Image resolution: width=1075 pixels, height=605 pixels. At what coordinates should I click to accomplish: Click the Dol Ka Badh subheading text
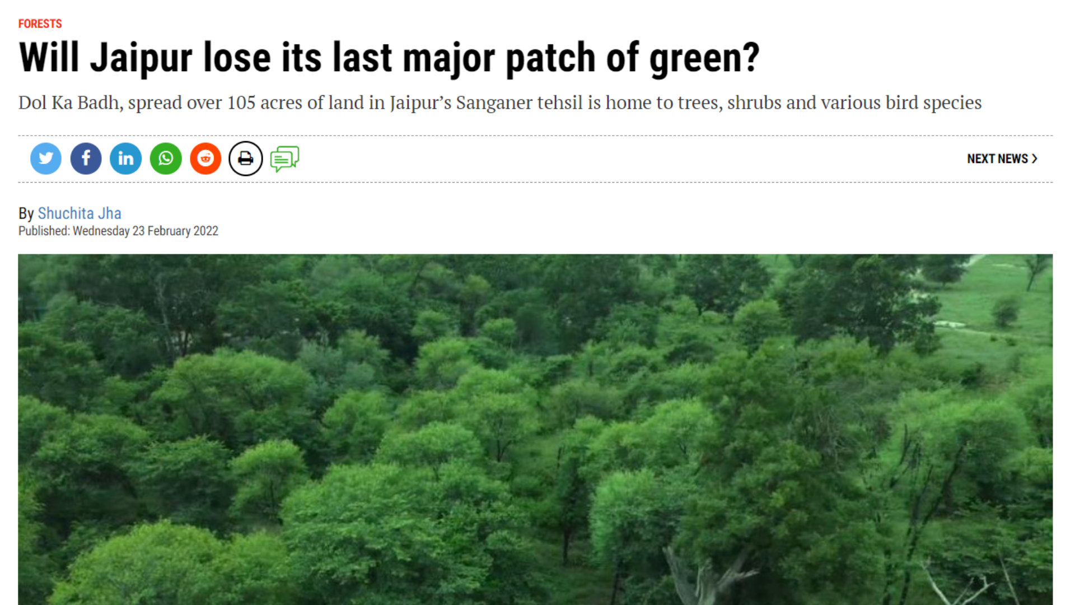pos(500,103)
